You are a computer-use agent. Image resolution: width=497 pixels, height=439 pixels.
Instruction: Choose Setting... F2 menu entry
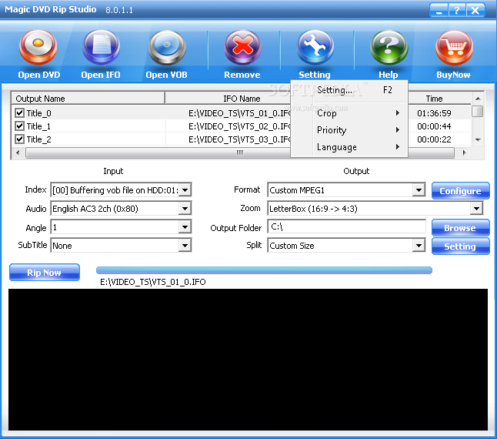[x=349, y=90]
